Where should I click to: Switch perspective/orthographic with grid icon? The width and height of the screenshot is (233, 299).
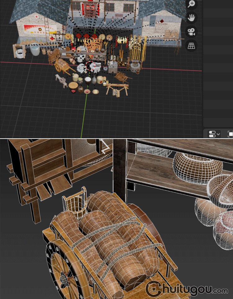pos(191,46)
